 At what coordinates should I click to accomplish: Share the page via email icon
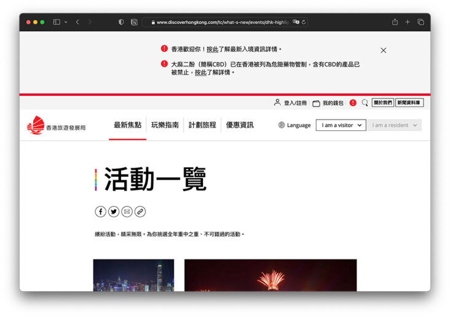pos(127,211)
